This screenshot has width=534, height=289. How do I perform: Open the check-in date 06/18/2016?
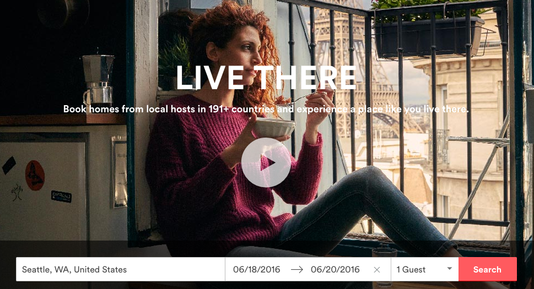tap(256, 270)
